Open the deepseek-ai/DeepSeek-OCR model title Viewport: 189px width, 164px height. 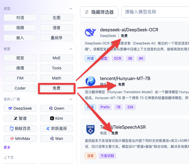(x=129, y=30)
